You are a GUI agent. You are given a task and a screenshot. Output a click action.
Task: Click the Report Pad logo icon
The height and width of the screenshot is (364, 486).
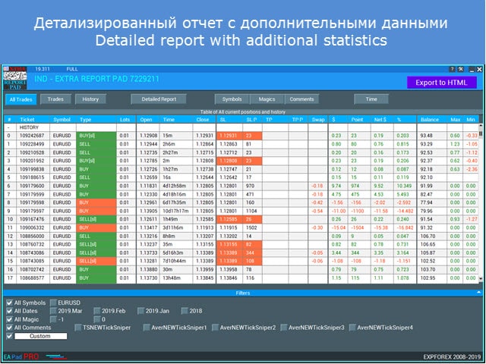coord(14,78)
